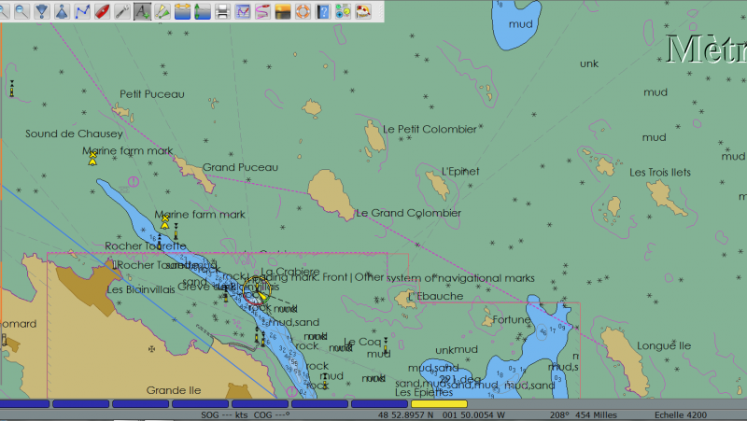Toggle track recording icon
The height and width of the screenshot is (421, 747).
[263, 12]
